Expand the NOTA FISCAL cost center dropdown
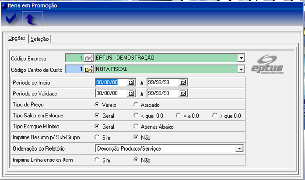Viewport: 305px width, 180px height. pyautogui.click(x=241, y=70)
